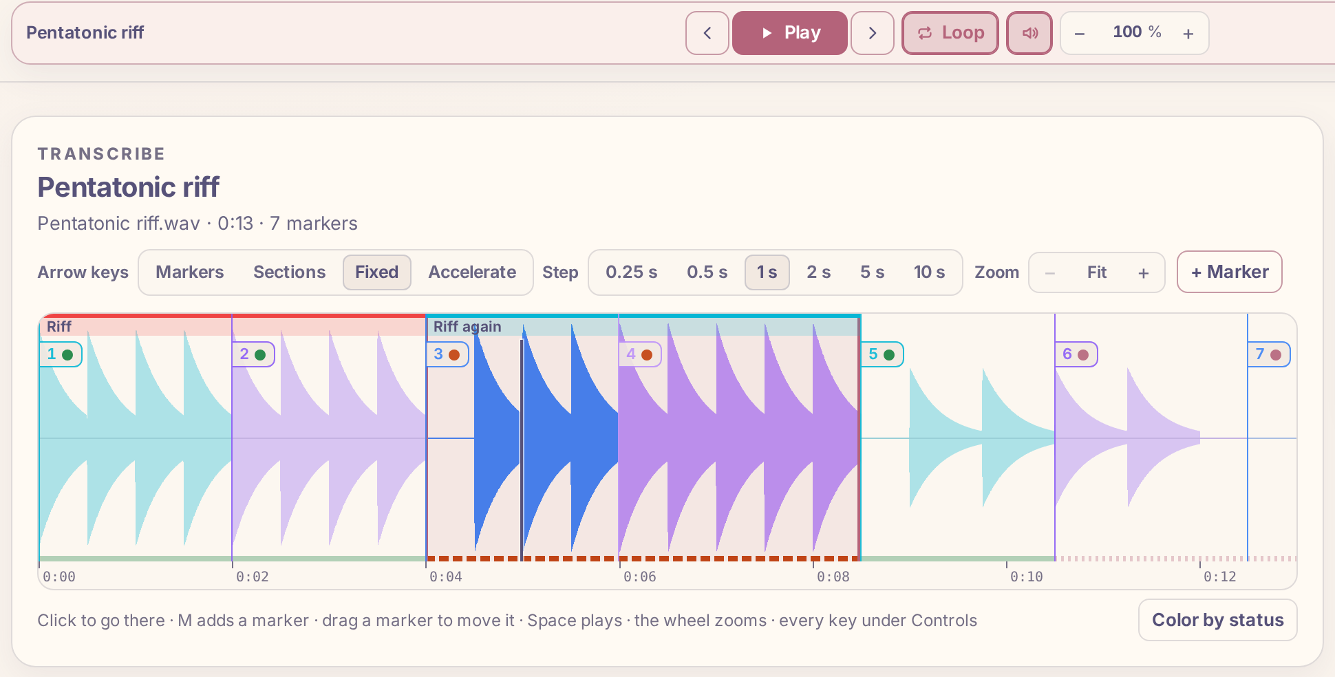Image resolution: width=1335 pixels, height=677 pixels.
Task: Add a new marker with + Marker
Action: click(x=1230, y=272)
